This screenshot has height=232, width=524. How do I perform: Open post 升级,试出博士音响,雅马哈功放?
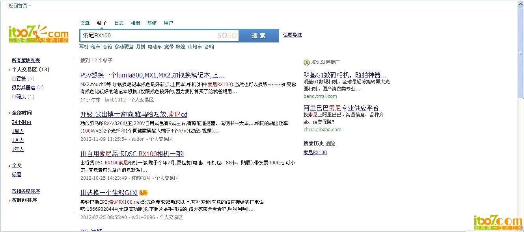134,115
